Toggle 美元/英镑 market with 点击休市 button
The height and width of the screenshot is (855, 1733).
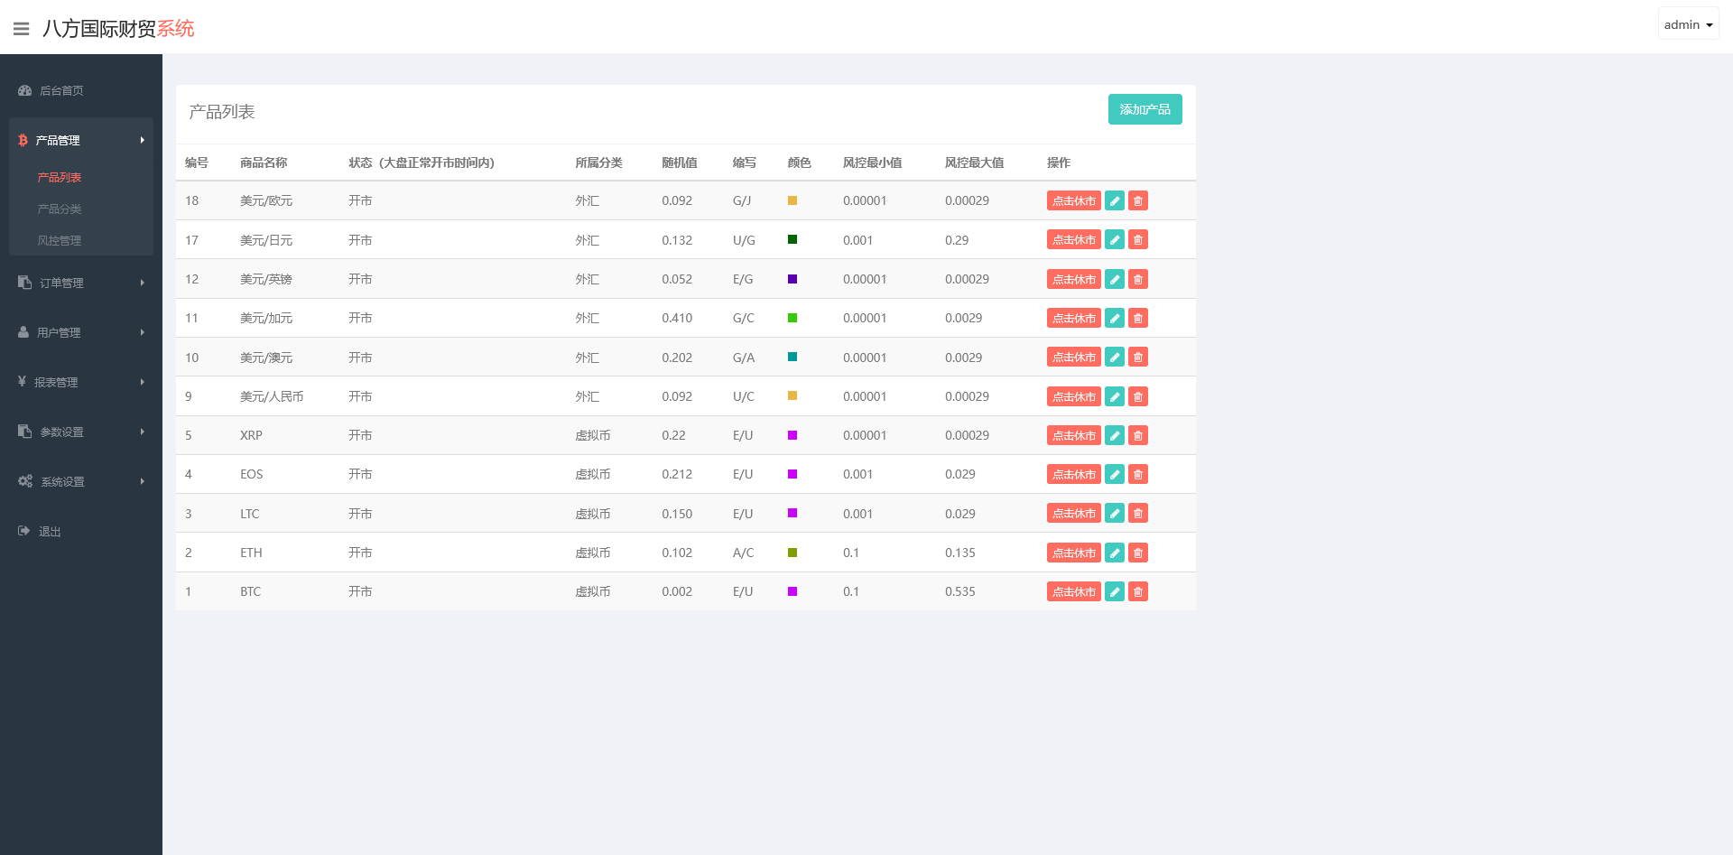(x=1073, y=279)
